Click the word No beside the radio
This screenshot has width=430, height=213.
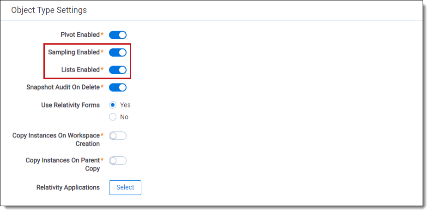click(124, 117)
